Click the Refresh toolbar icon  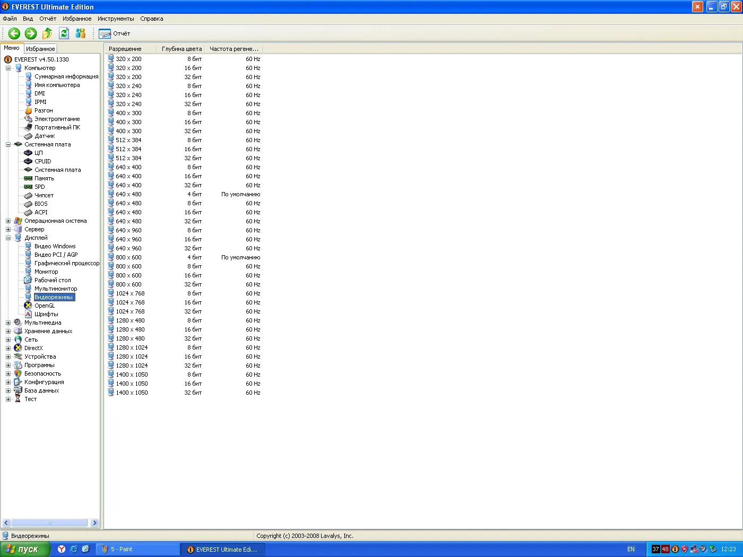coord(64,33)
